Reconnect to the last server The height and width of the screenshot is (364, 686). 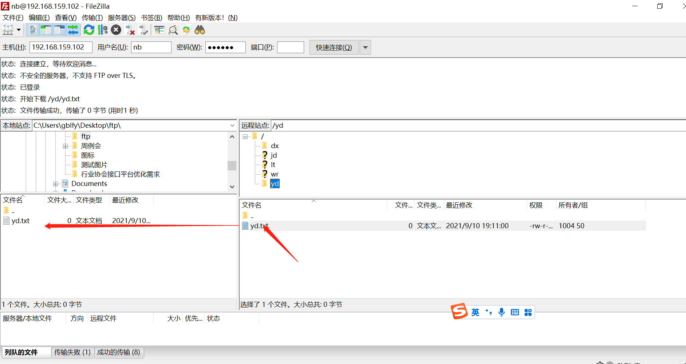click(x=143, y=30)
